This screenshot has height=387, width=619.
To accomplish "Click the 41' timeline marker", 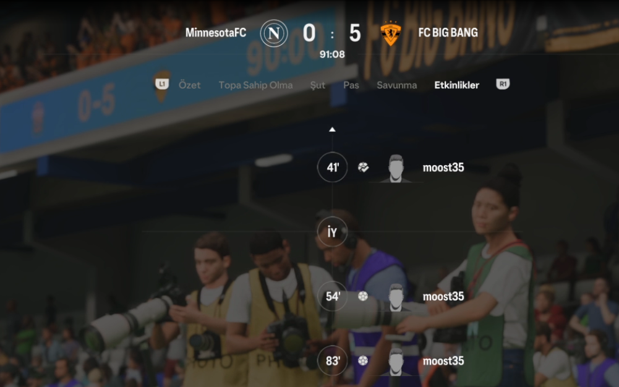I will (333, 168).
